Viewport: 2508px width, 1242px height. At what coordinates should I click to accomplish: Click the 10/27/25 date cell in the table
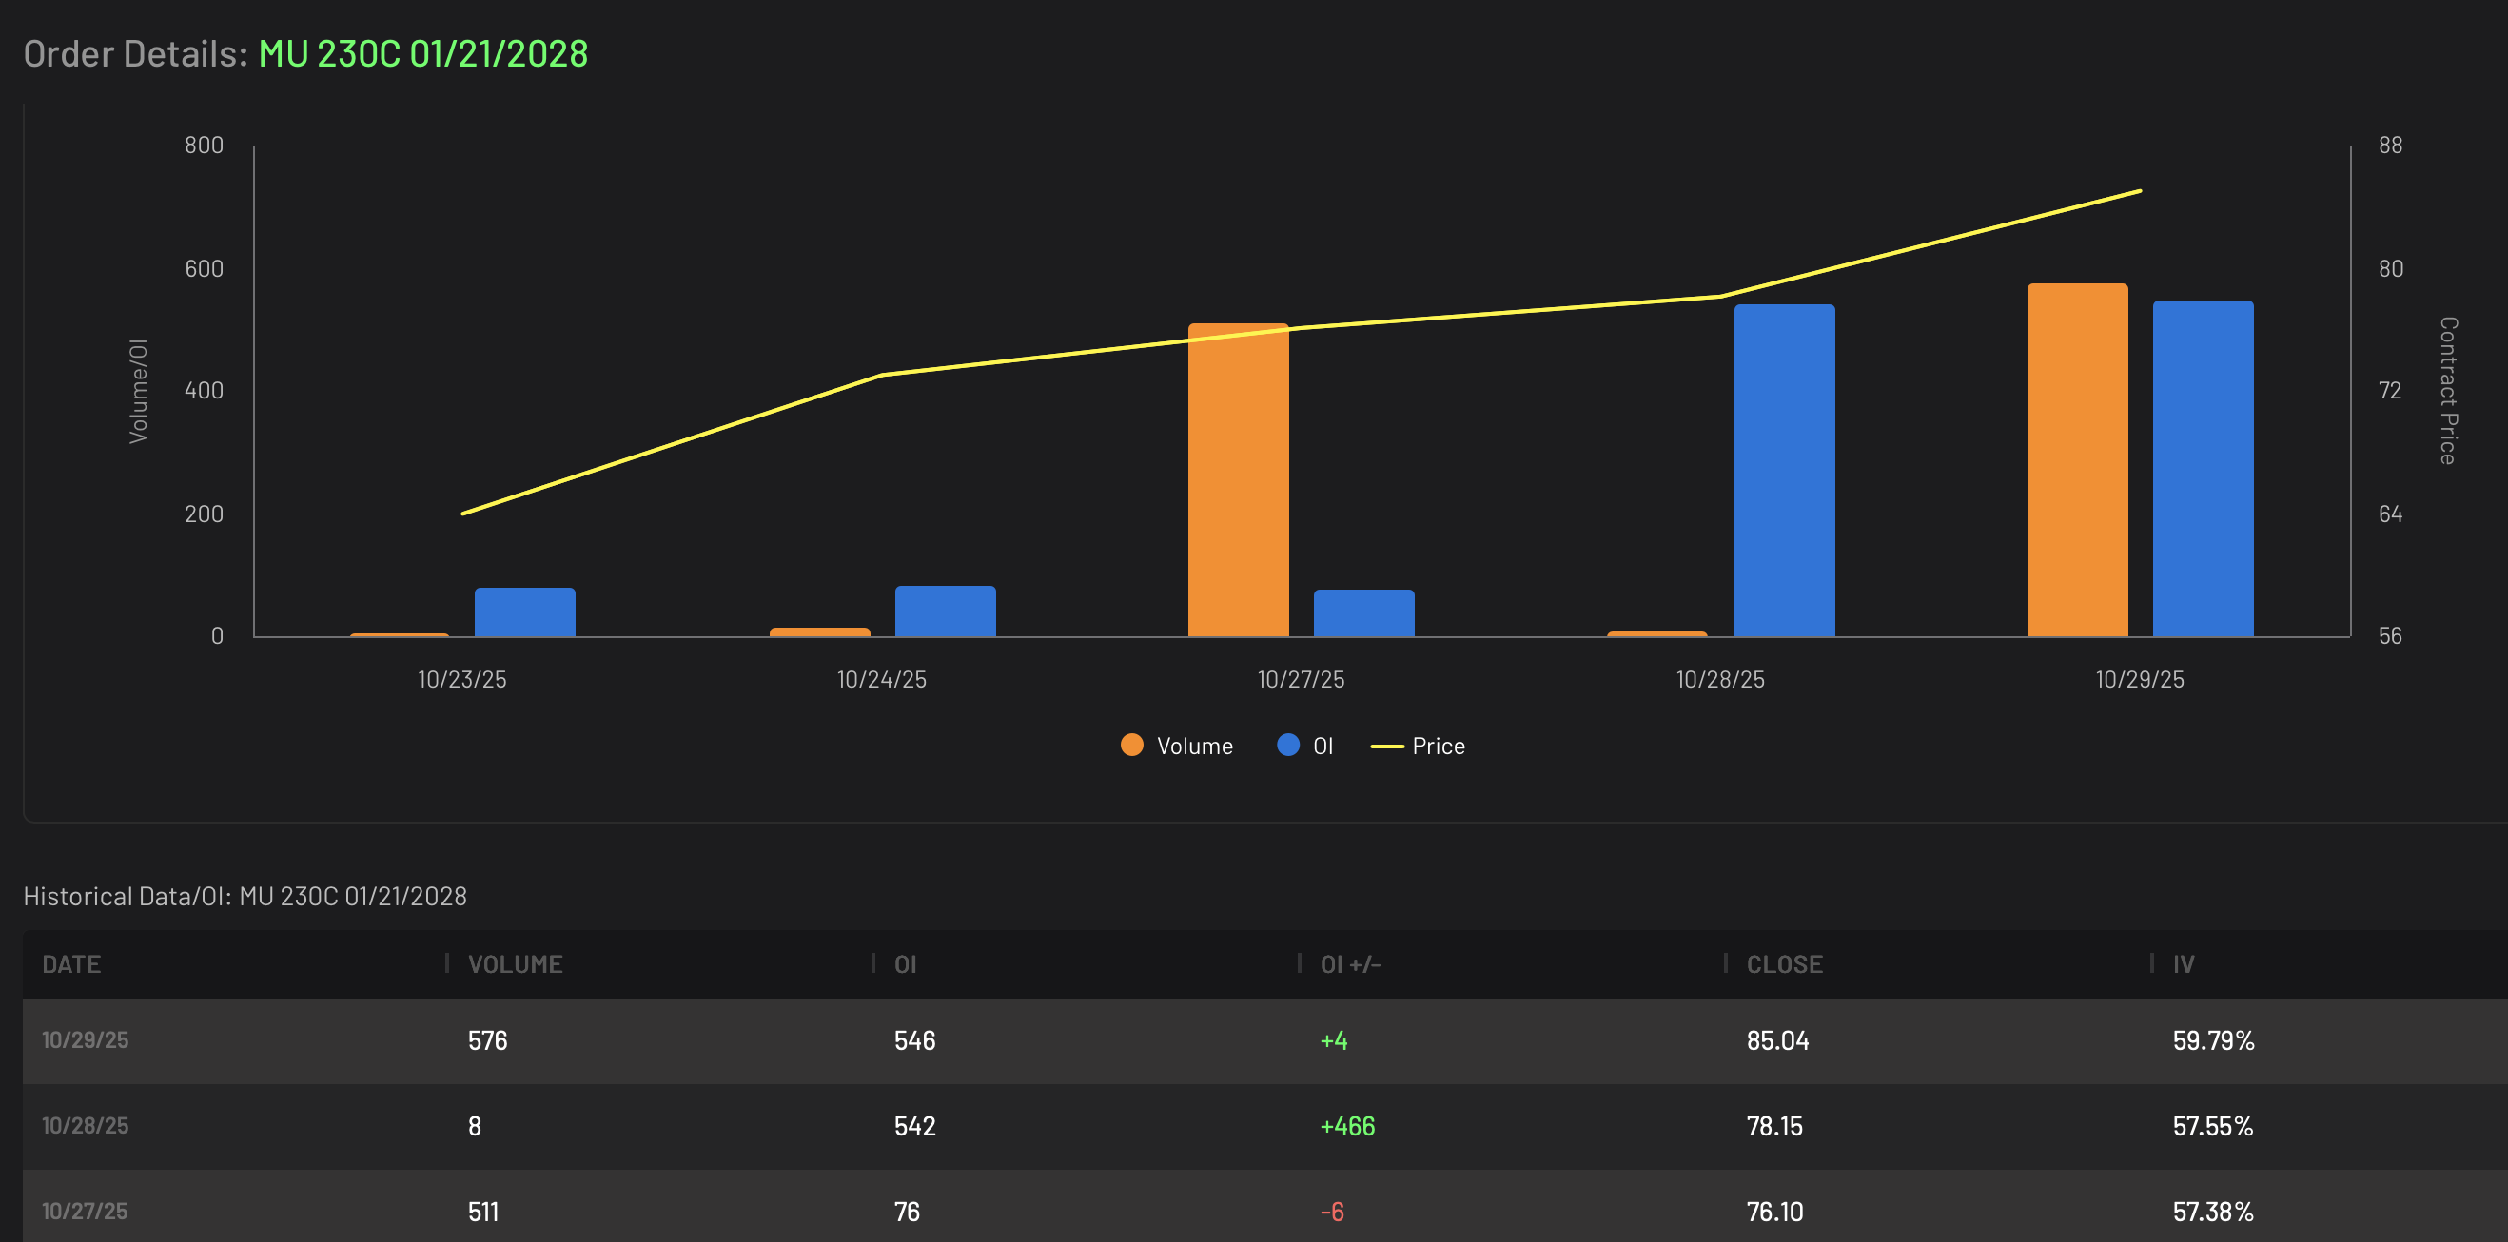pyautogui.click(x=85, y=1211)
